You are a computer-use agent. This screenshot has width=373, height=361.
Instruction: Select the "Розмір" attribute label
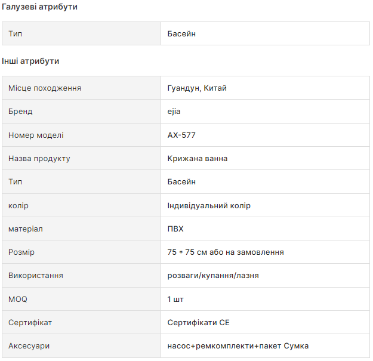point(21,252)
